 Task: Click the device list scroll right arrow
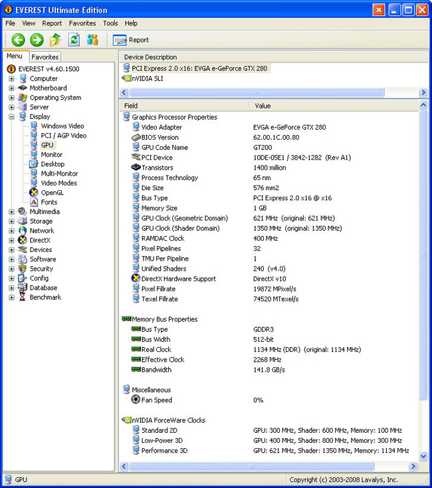[423, 92]
